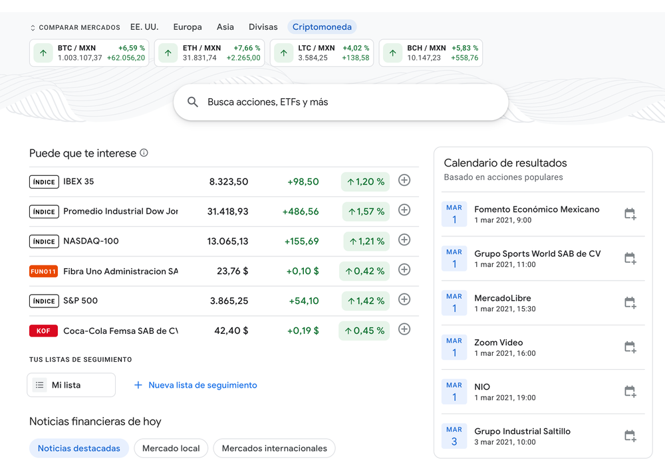
Task: Open the BCH / MXN price card
Action: tap(430, 53)
